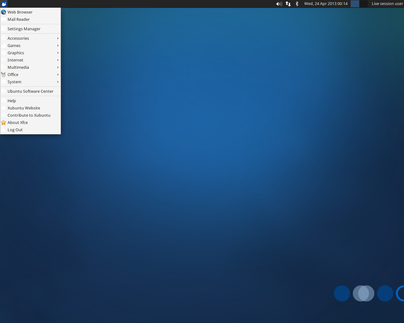This screenshot has height=323, width=404.
Task: Expand the Multimedia submenu
Action: click(30, 67)
